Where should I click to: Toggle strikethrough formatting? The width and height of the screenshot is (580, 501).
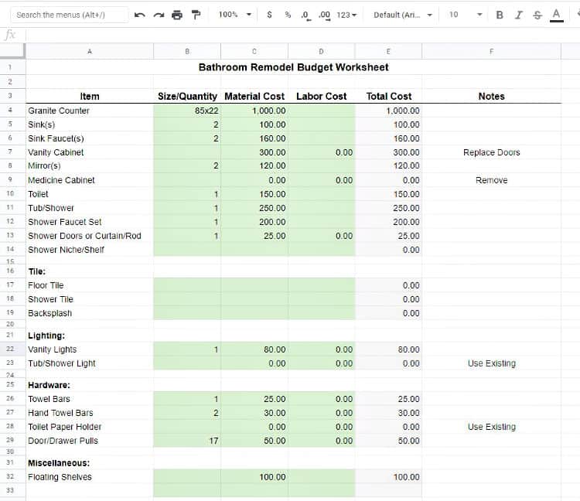537,15
